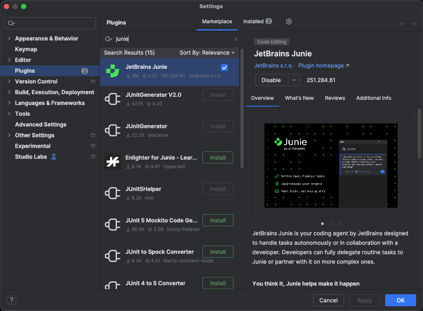Click the JUnit to Spock Converter icon
The image size is (423, 311).
113,256
